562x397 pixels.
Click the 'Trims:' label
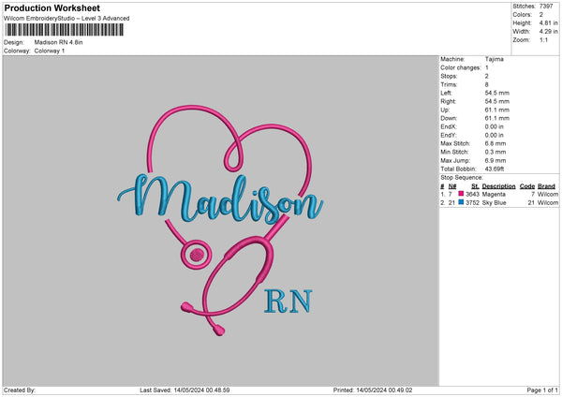[x=449, y=84]
